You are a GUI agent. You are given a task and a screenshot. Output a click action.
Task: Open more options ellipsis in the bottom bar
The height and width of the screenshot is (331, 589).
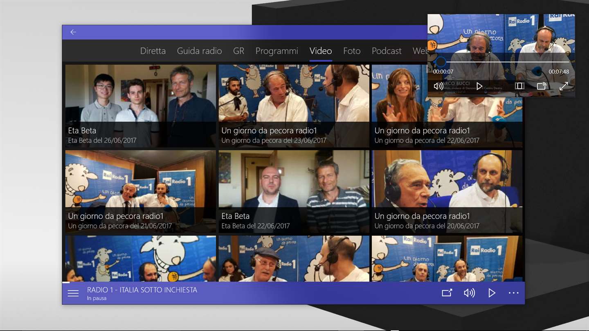pyautogui.click(x=514, y=293)
